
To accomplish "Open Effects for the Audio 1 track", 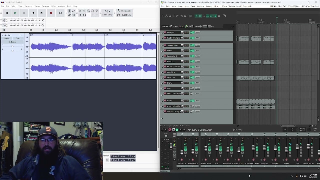I will [12, 42].
